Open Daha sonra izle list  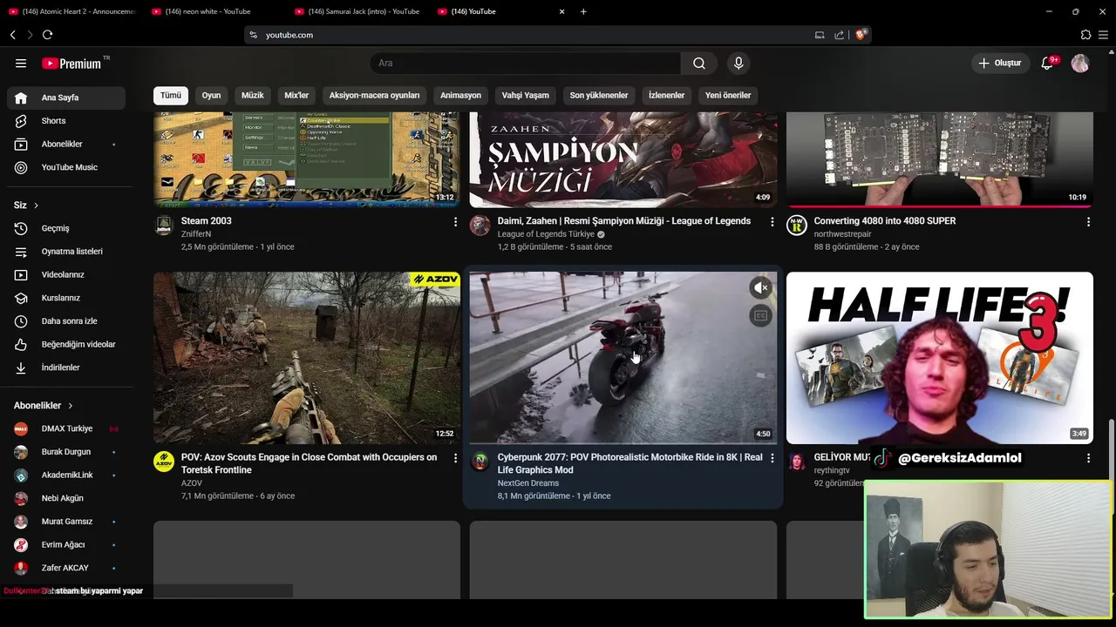tap(66, 321)
